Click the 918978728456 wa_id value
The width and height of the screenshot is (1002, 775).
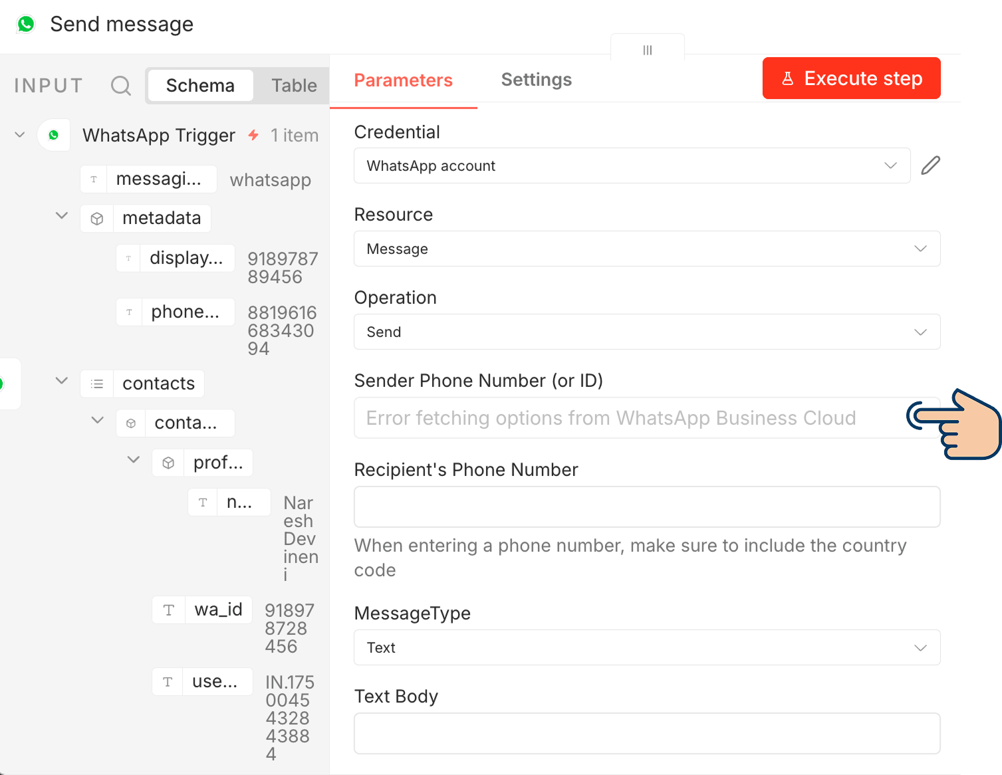[289, 628]
